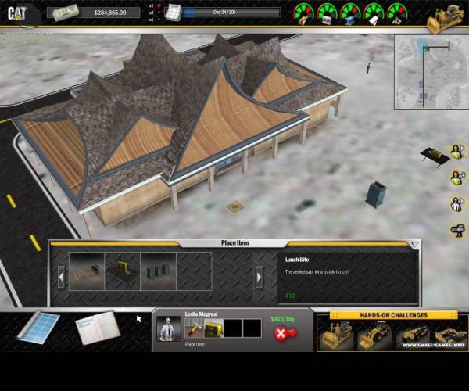This screenshot has height=391, width=469.
Task: Open the report notebook icon
Action: pos(97,328)
